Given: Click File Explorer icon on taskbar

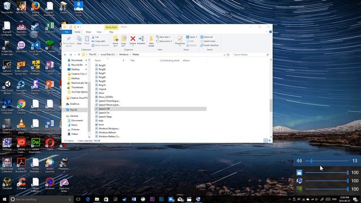Looking at the screenshot, I should [x=97, y=199].
